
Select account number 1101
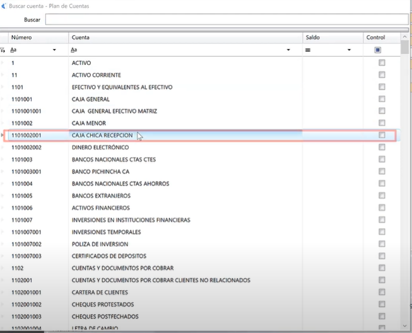(x=17, y=87)
